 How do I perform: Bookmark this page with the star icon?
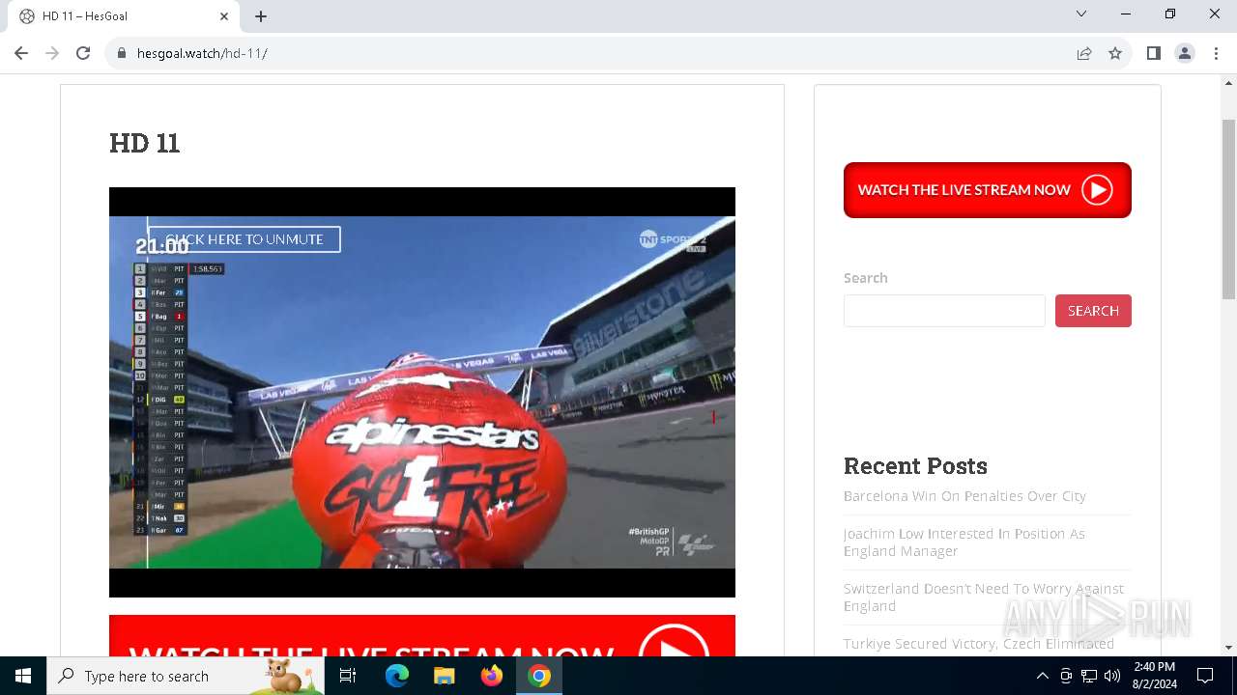tap(1115, 54)
